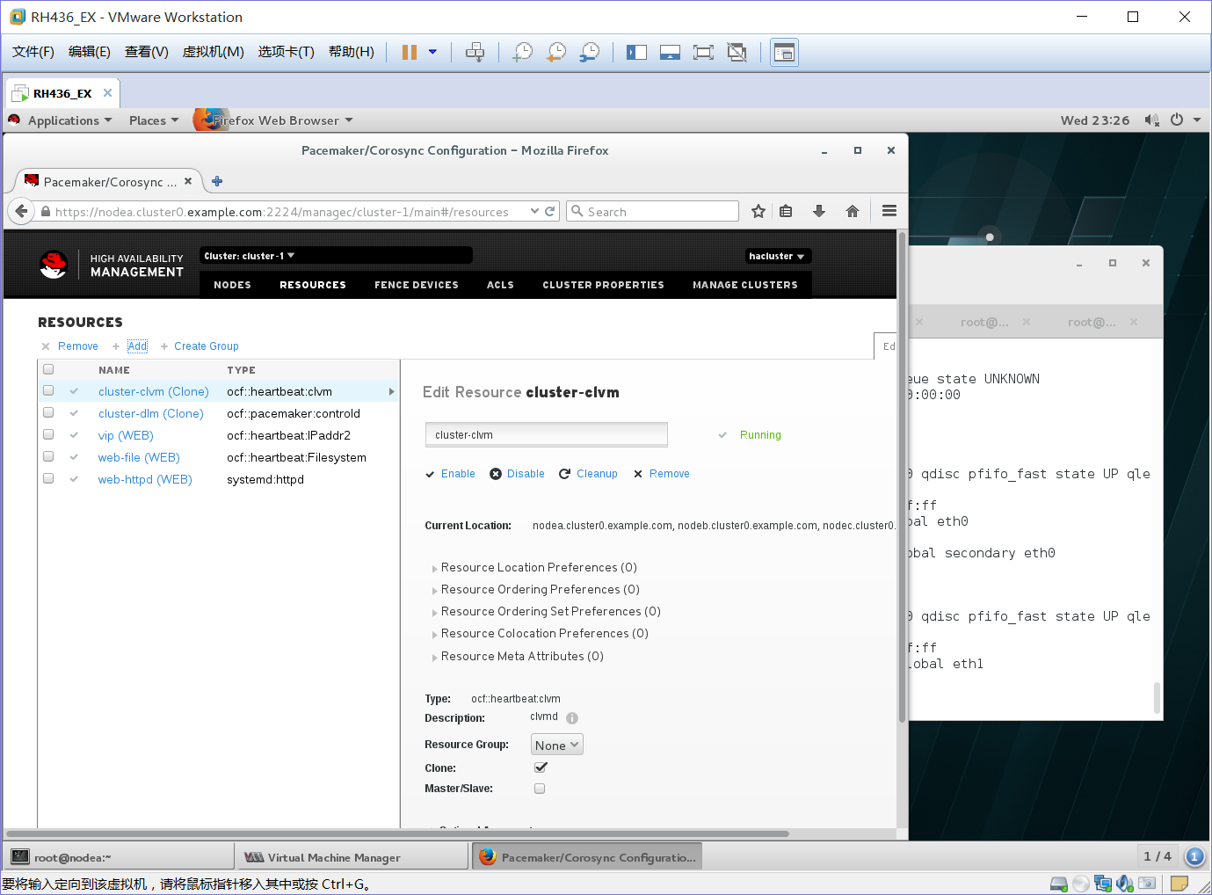1212x895 pixels.
Task: Switch to the ACLS tab
Action: click(x=500, y=285)
